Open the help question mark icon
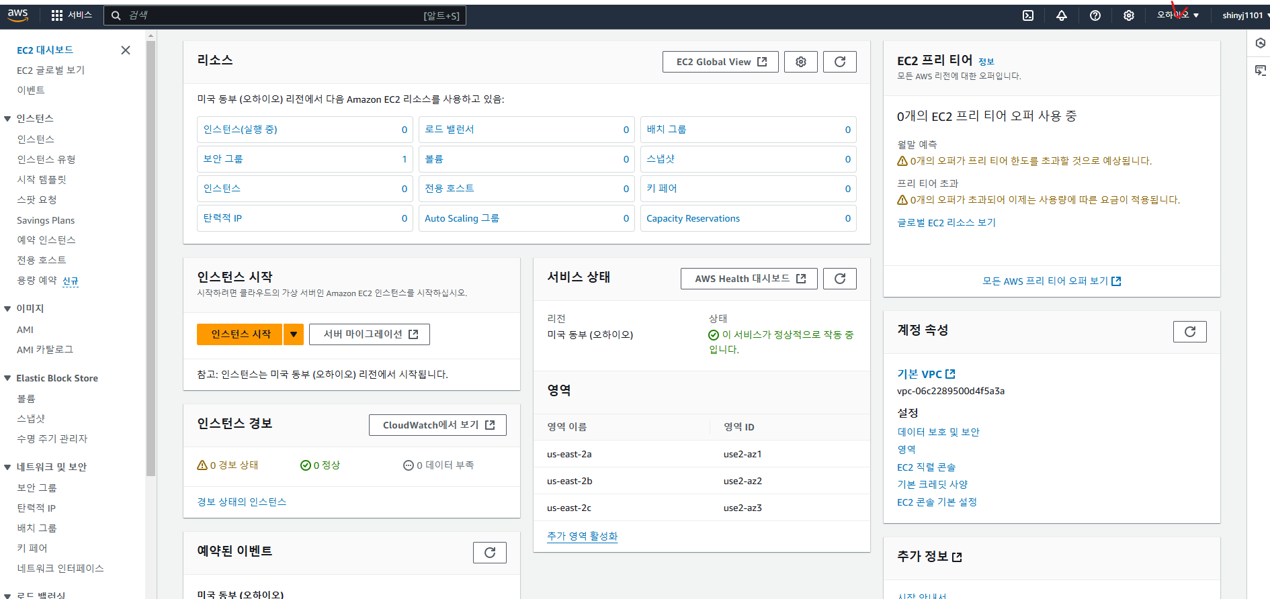The width and height of the screenshot is (1270, 599). click(x=1095, y=15)
